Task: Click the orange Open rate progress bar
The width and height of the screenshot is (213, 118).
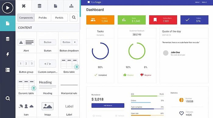Action: point(147,115)
